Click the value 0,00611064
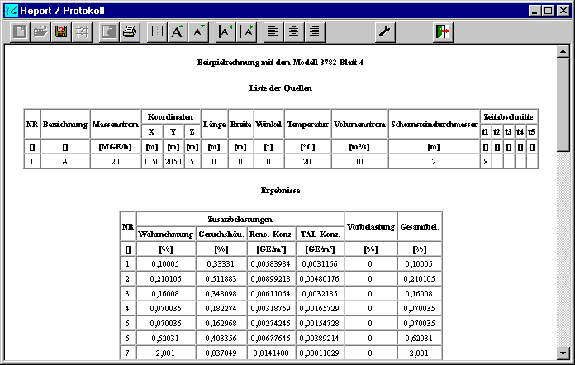The width and height of the screenshot is (575, 365). point(271,293)
